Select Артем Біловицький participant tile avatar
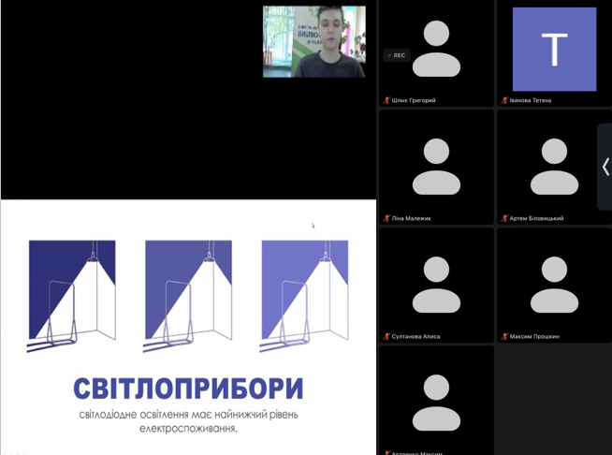Screen dimensions: 612x455 (x=554, y=167)
